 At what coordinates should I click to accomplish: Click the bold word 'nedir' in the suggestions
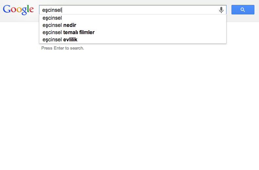70,25
